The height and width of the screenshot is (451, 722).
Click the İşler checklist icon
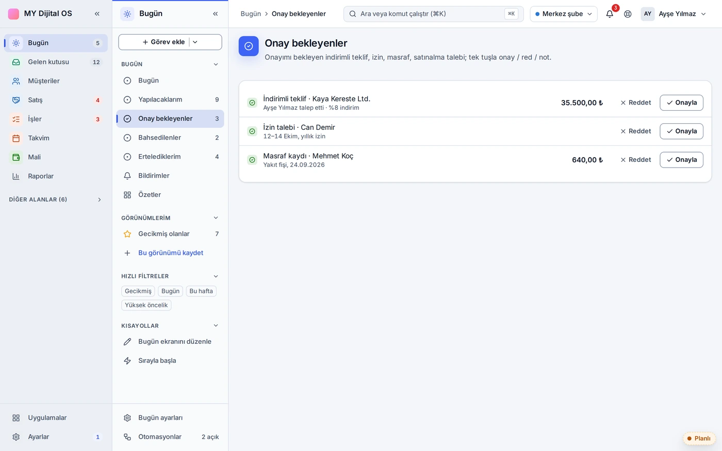[16, 119]
